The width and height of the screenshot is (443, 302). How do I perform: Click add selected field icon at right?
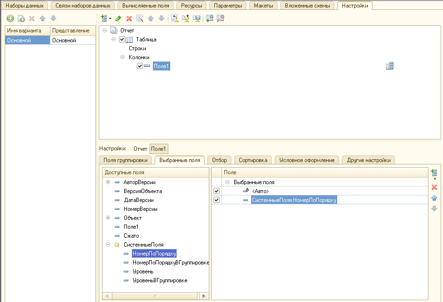(x=434, y=173)
